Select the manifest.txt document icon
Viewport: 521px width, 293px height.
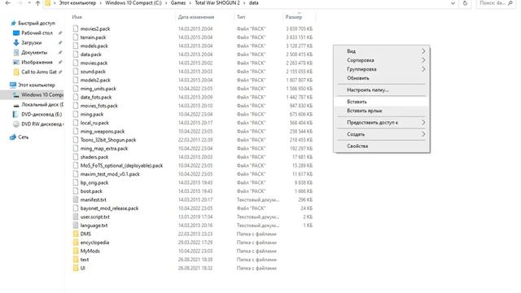(76, 199)
